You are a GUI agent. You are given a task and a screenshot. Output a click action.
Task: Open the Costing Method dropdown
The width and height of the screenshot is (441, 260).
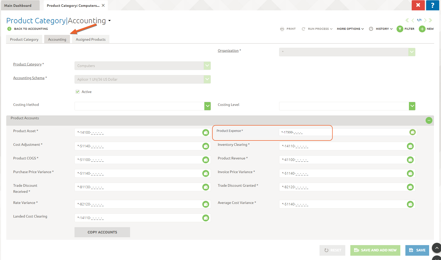coord(207,106)
